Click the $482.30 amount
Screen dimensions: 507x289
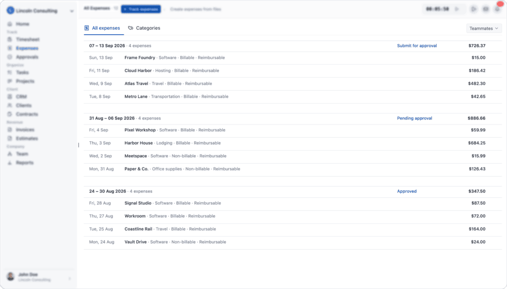click(477, 83)
